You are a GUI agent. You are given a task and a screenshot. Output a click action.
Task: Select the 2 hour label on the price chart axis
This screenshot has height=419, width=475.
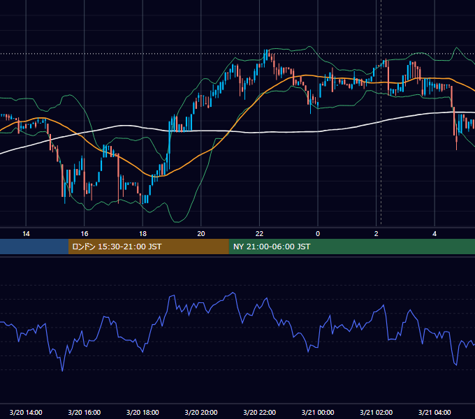click(377, 234)
